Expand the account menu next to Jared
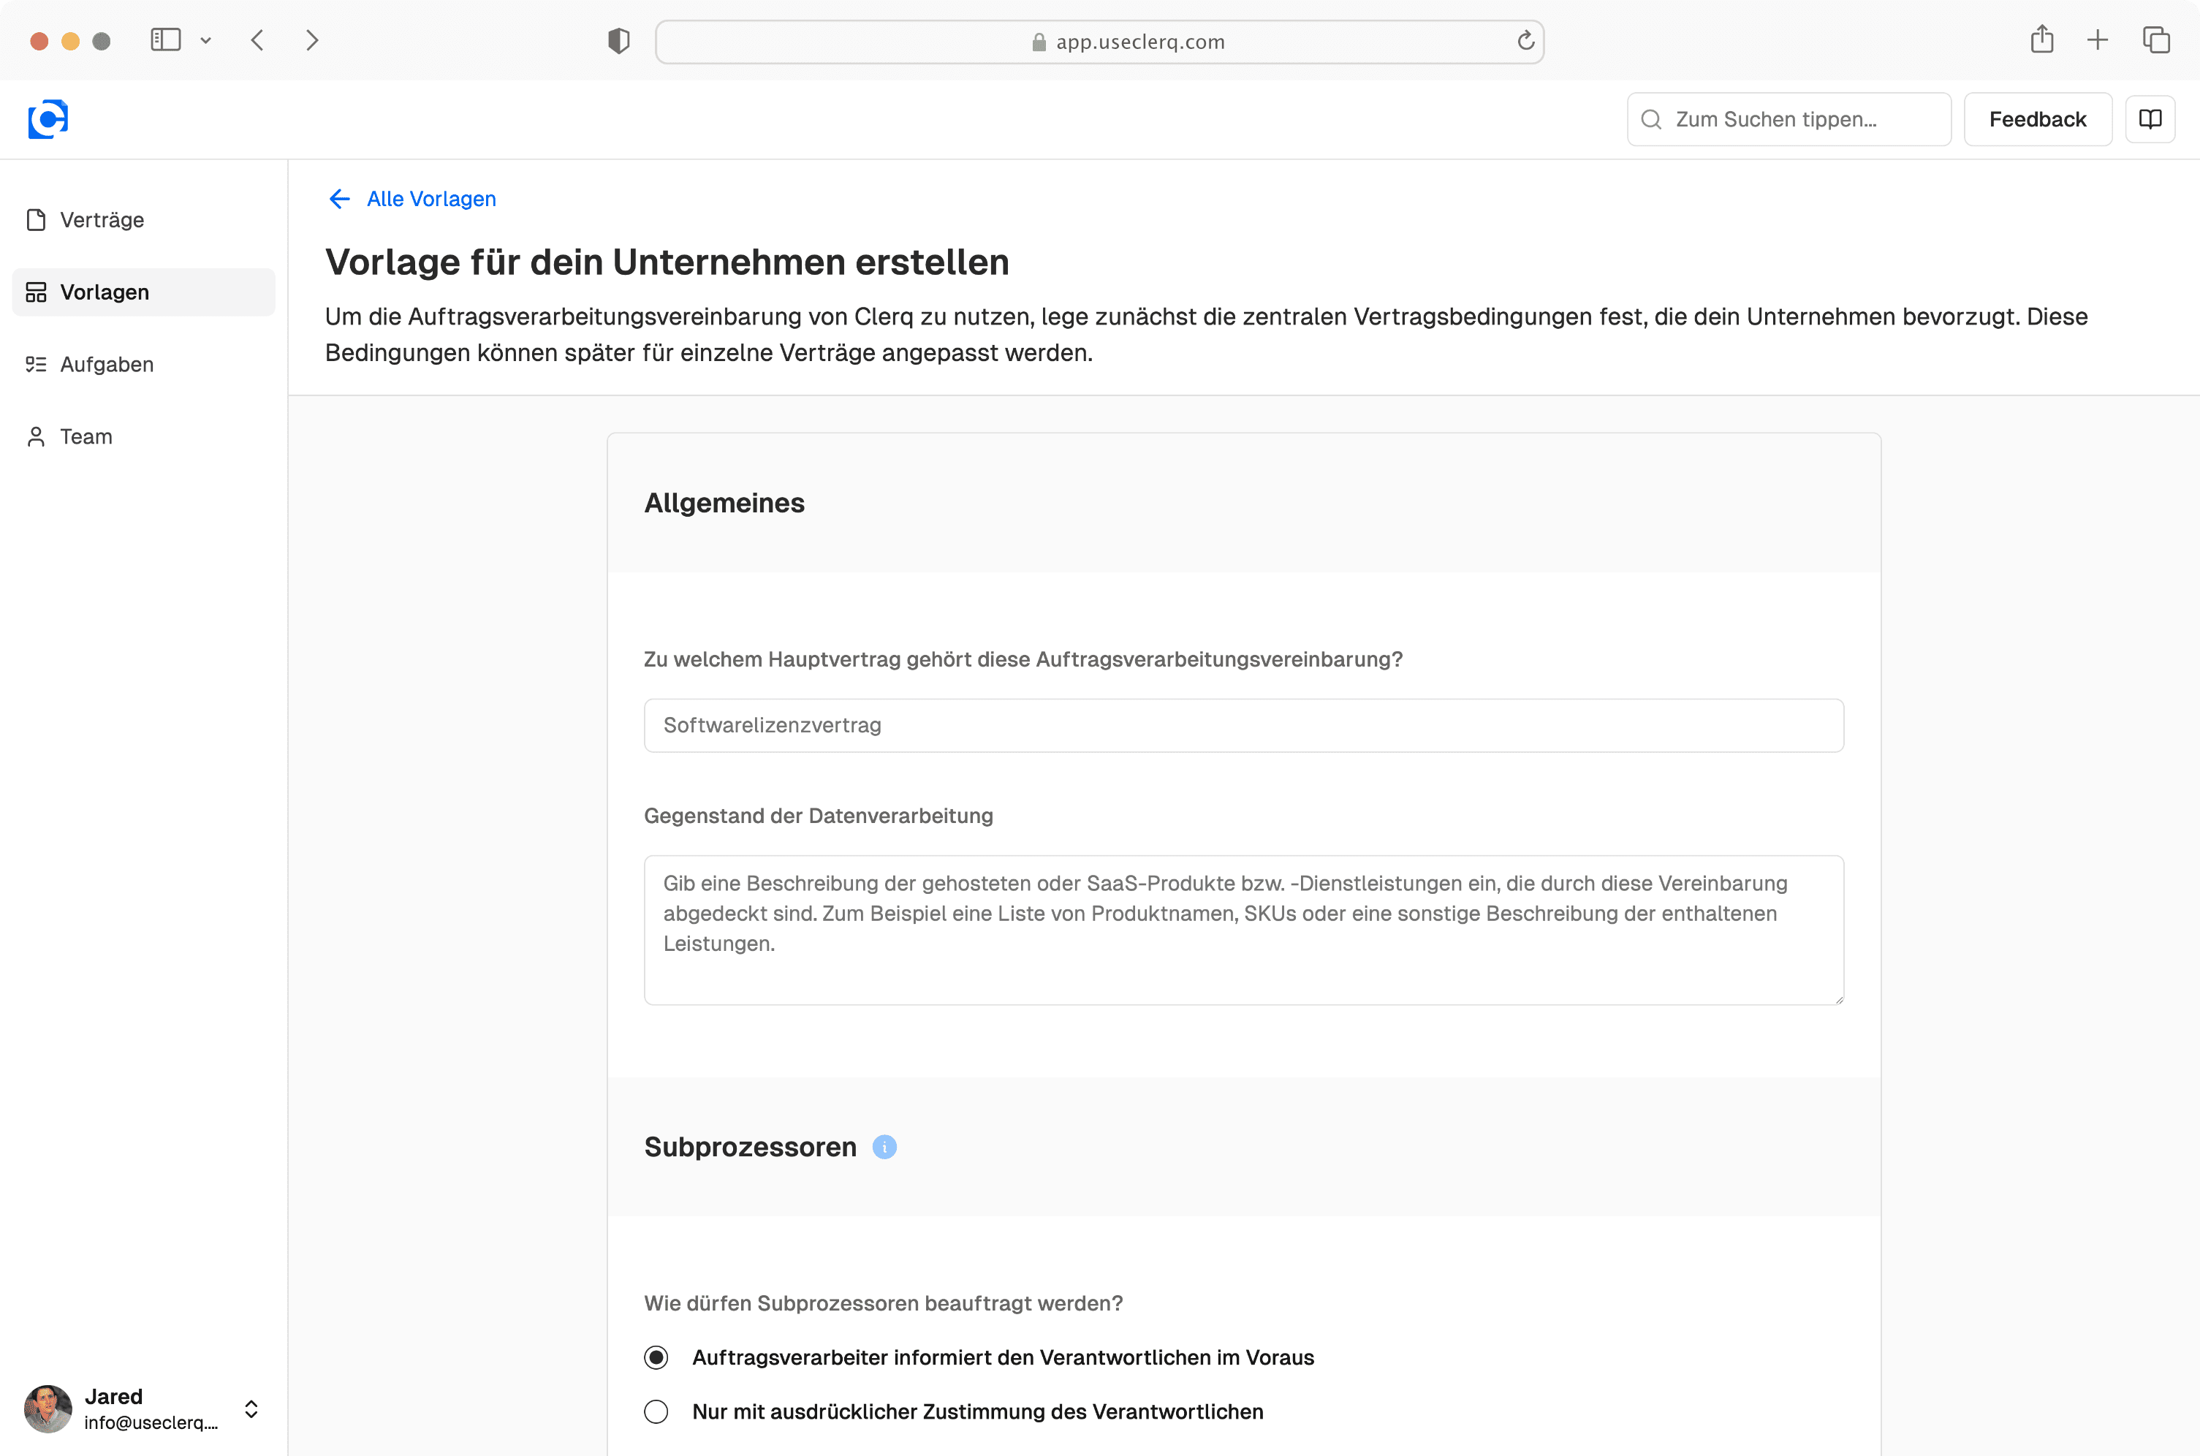 (251, 1408)
